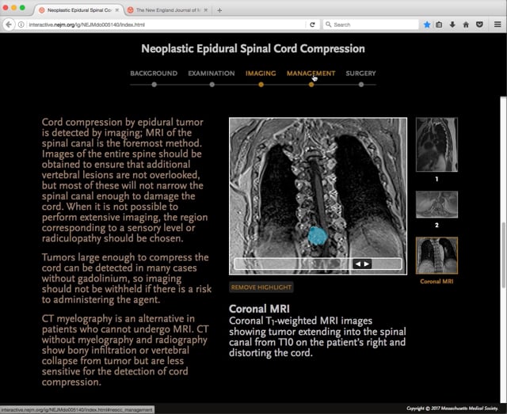Open the EXAMINATION section
Screen dimensions: 507x414
coord(212,74)
